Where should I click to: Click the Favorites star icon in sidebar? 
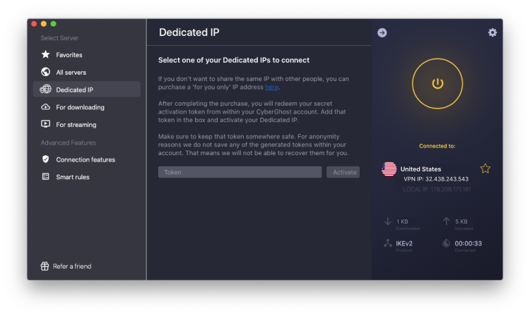[x=45, y=54]
